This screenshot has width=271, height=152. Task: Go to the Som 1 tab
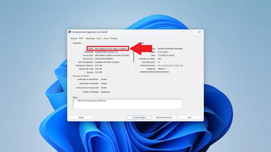99,39
